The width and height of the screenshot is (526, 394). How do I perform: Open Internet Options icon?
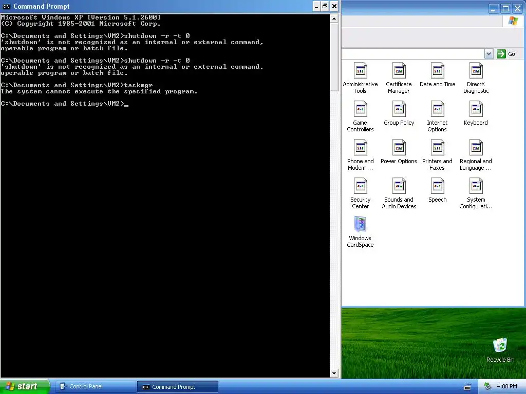[437, 116]
